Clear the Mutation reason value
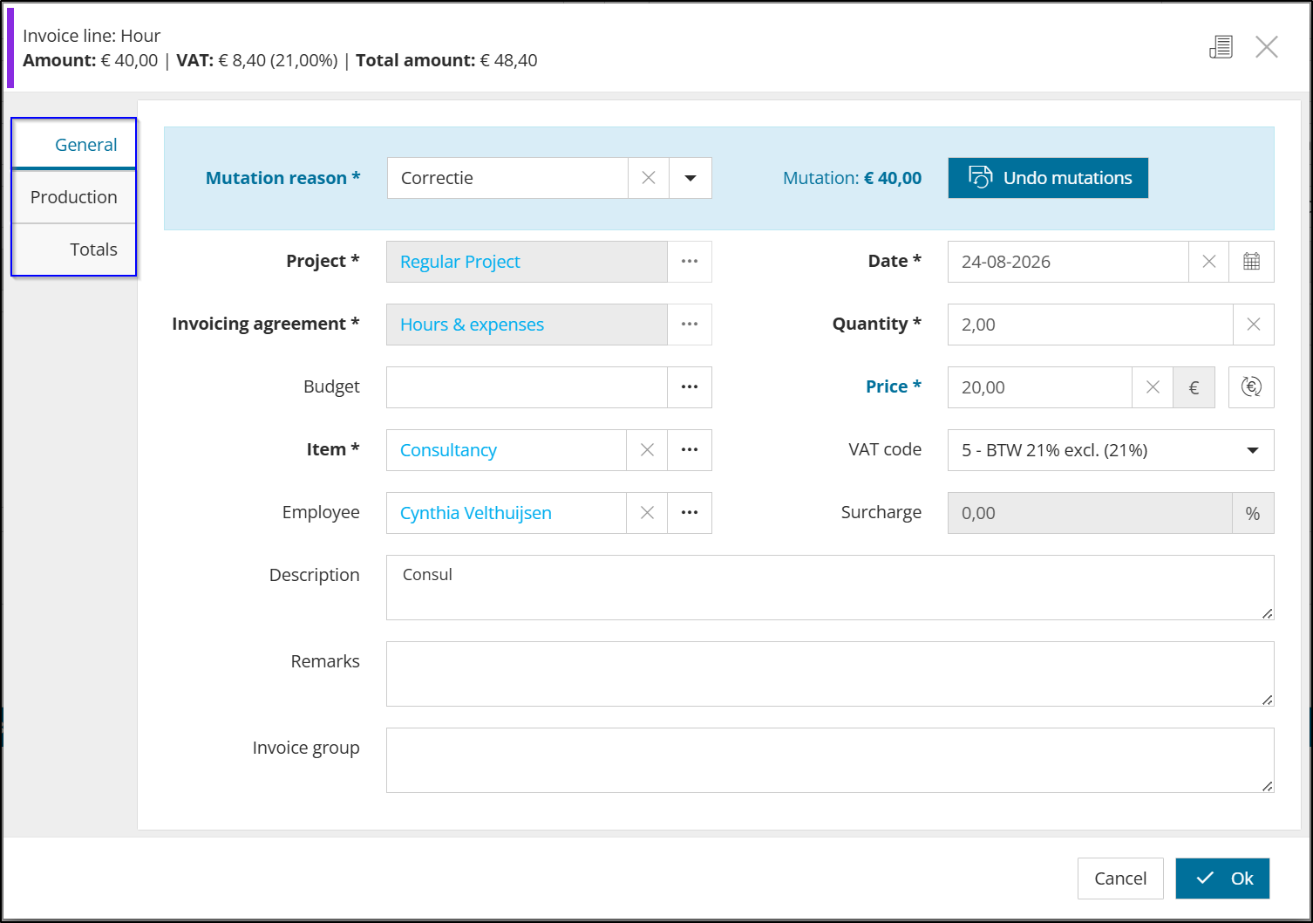 [649, 178]
